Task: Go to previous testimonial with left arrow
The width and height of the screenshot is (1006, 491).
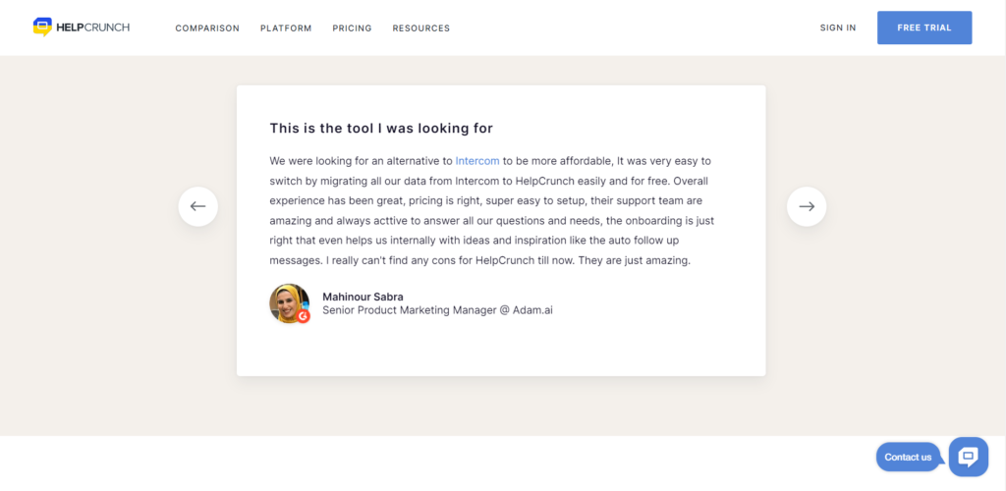Action: click(x=198, y=206)
